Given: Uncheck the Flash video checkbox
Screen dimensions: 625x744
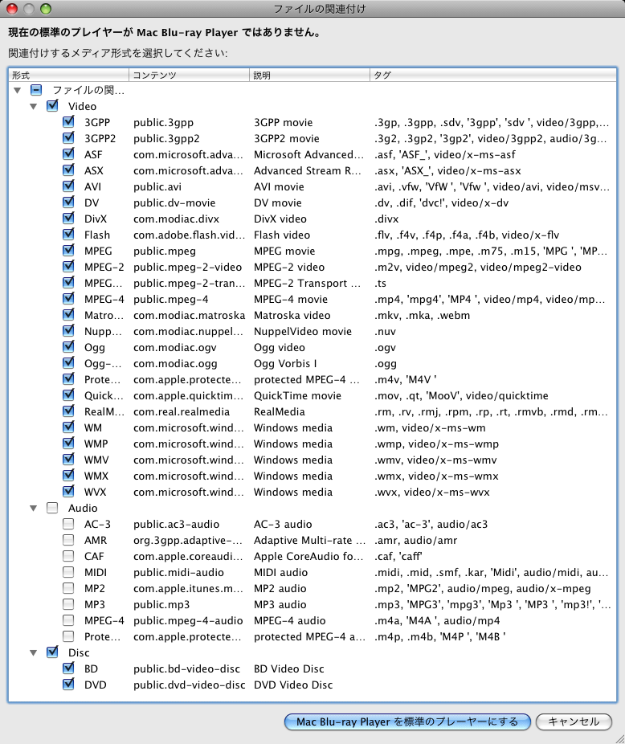Looking at the screenshot, I should [x=68, y=235].
